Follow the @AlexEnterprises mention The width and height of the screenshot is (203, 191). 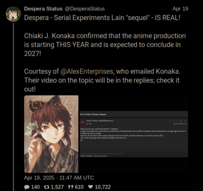coord(87,71)
